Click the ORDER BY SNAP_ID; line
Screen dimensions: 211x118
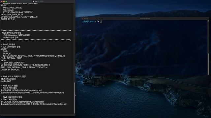(x=10, y=69)
